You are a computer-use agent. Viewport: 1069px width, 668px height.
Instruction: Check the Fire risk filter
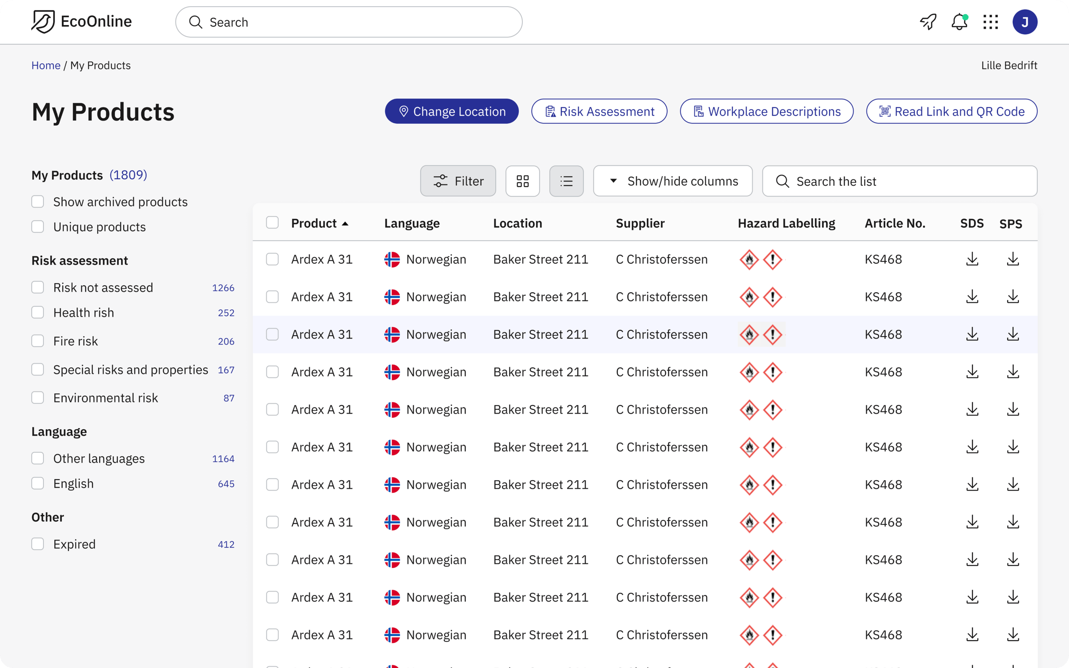38,341
